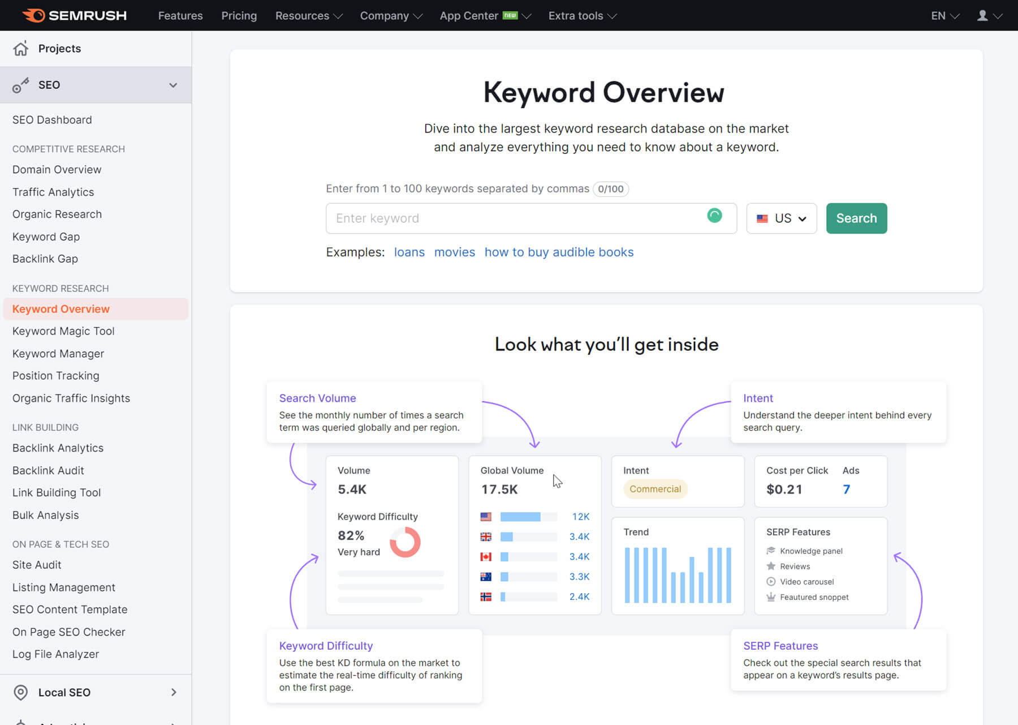Open the US country selector dropdown
The height and width of the screenshot is (725, 1018).
point(781,218)
